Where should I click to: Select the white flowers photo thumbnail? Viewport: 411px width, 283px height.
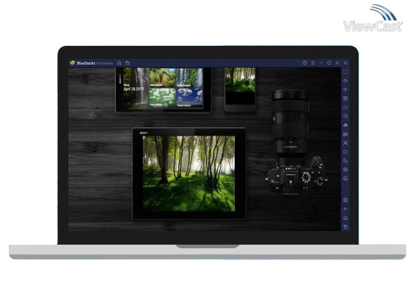pyautogui.click(x=162, y=97)
